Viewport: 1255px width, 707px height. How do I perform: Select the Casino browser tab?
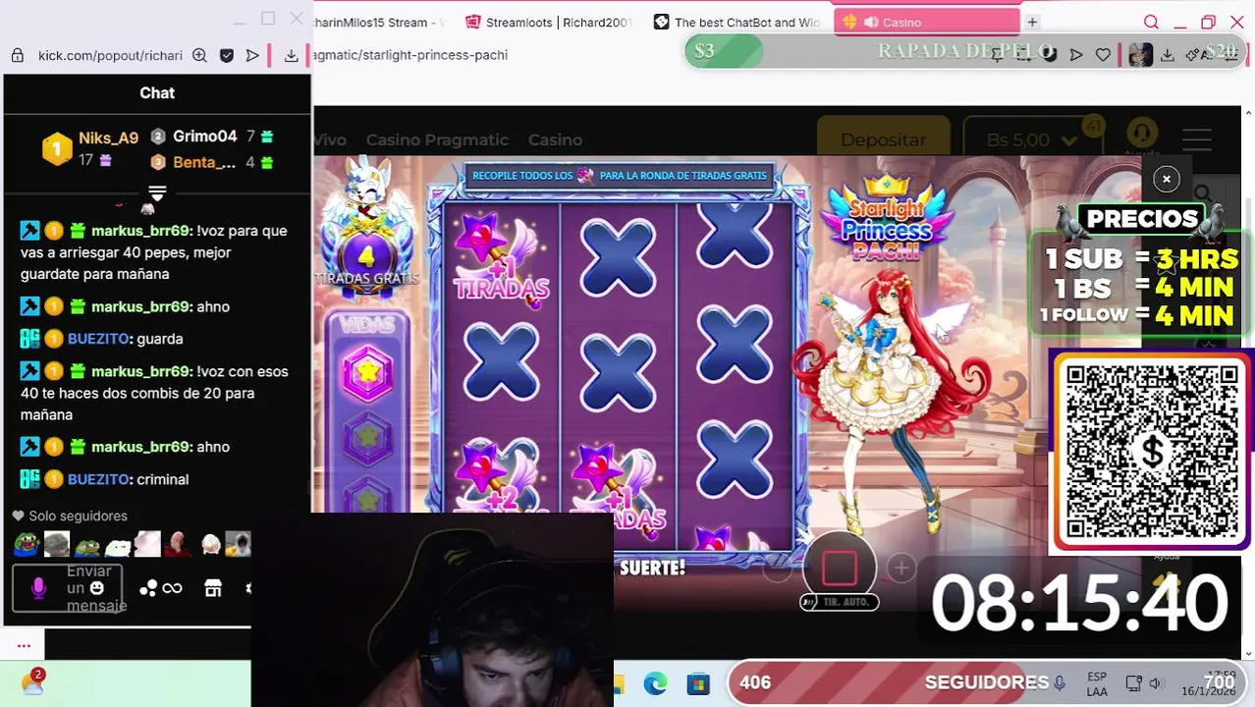927,22
